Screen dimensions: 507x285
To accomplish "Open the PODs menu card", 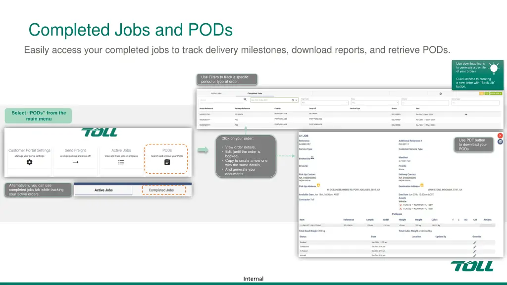I will point(166,159).
